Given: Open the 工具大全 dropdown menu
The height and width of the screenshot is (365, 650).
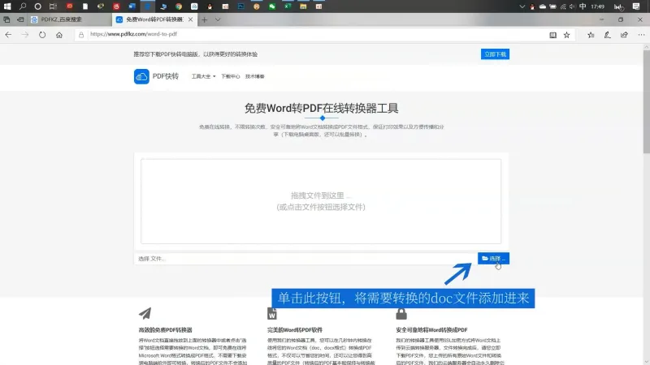Looking at the screenshot, I should click(x=203, y=76).
